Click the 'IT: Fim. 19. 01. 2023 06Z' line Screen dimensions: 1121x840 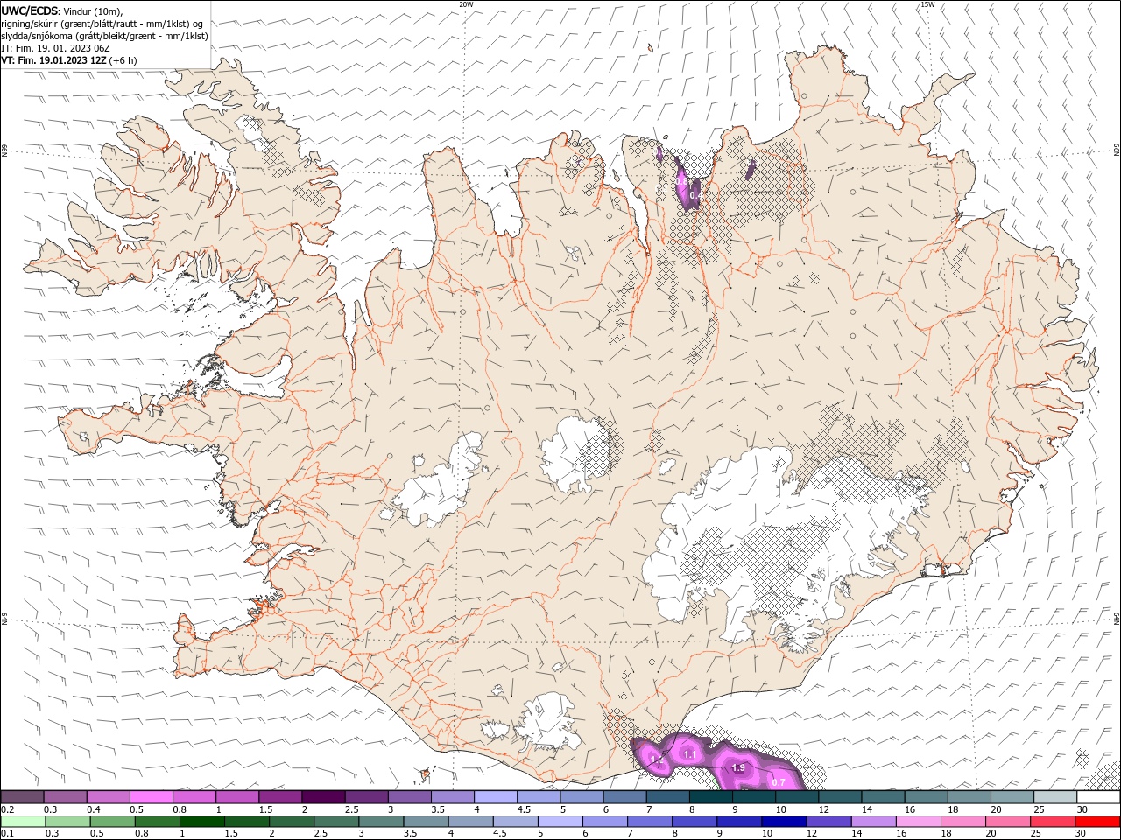click(x=55, y=48)
